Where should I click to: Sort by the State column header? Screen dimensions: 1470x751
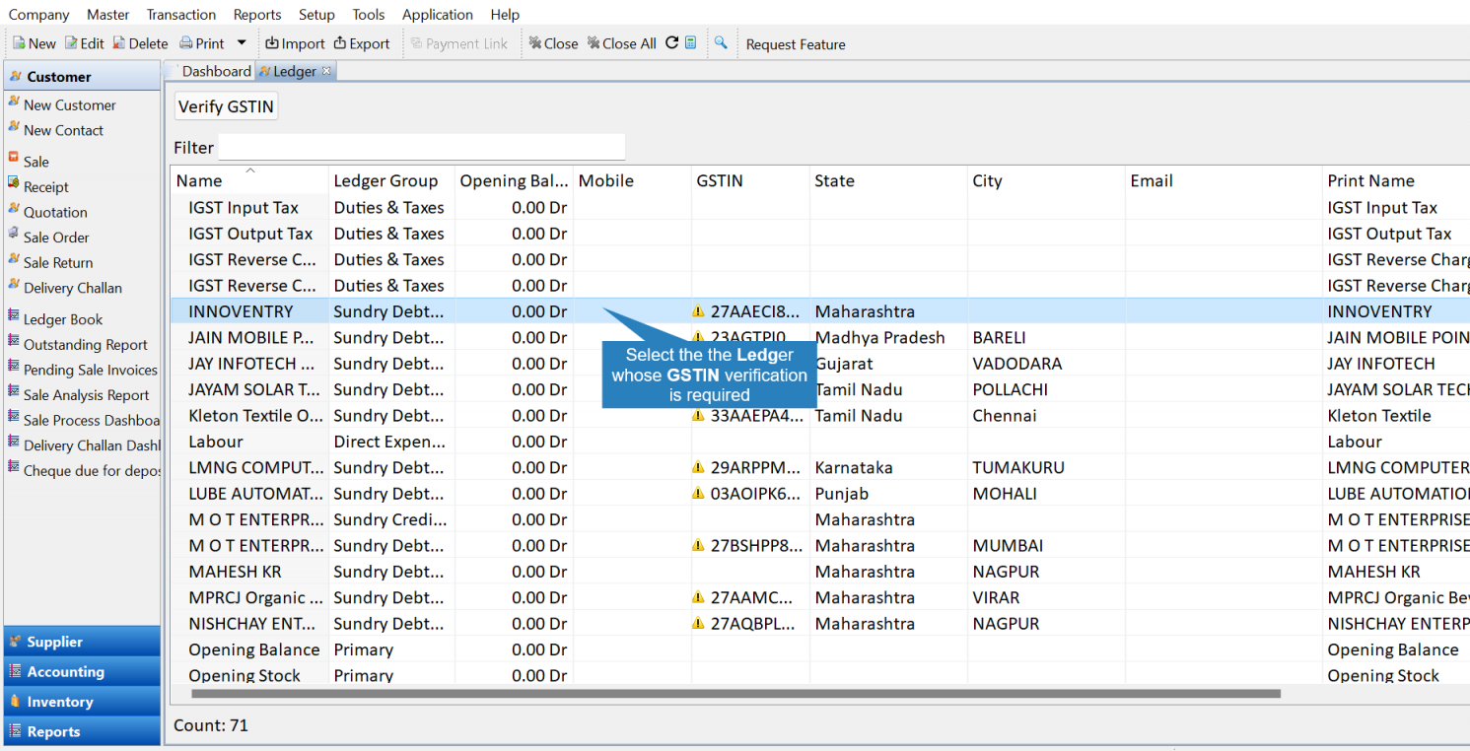pyautogui.click(x=888, y=180)
